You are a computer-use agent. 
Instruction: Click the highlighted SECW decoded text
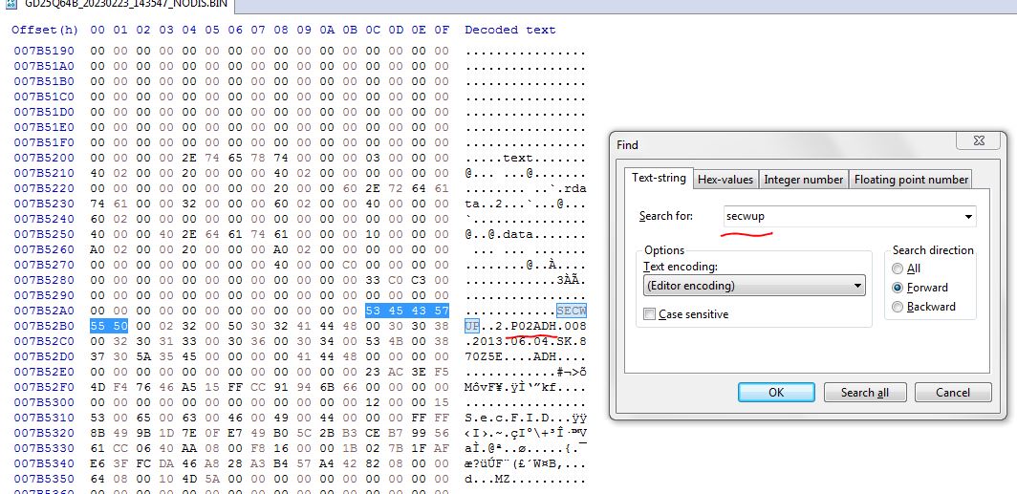click(571, 311)
